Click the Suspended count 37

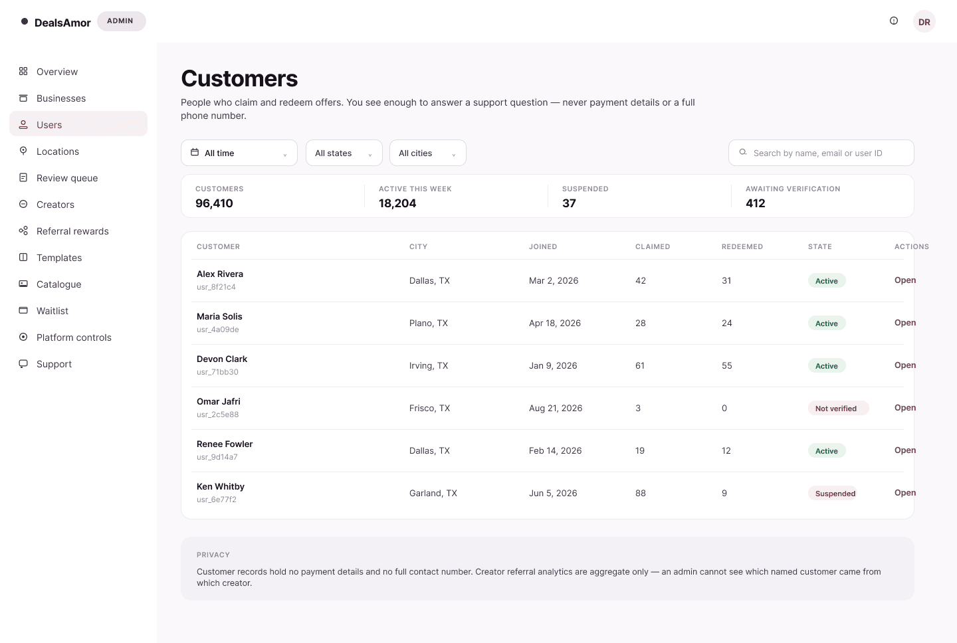coord(569,203)
